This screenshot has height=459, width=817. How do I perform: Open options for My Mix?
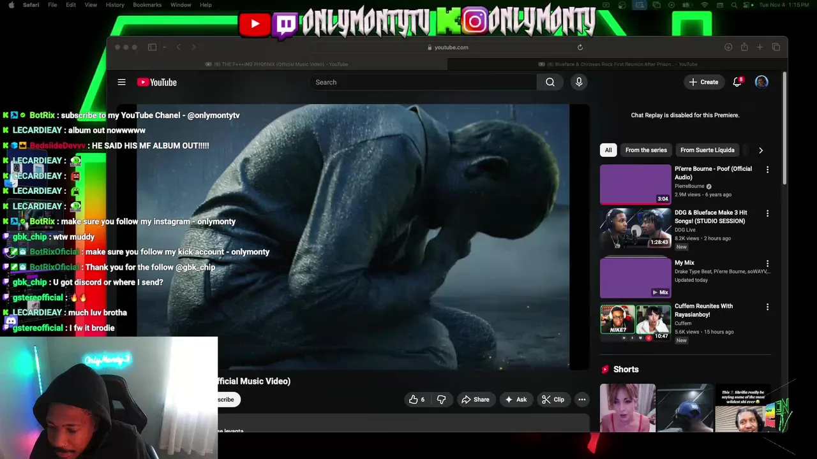[x=767, y=263]
